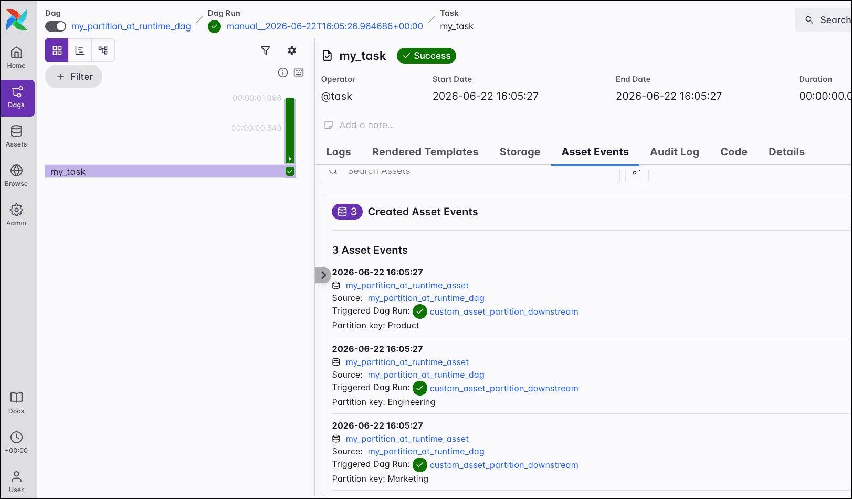Switch to the Rendered Templates tab
Image resolution: width=852 pixels, height=499 pixels.
pyautogui.click(x=425, y=152)
